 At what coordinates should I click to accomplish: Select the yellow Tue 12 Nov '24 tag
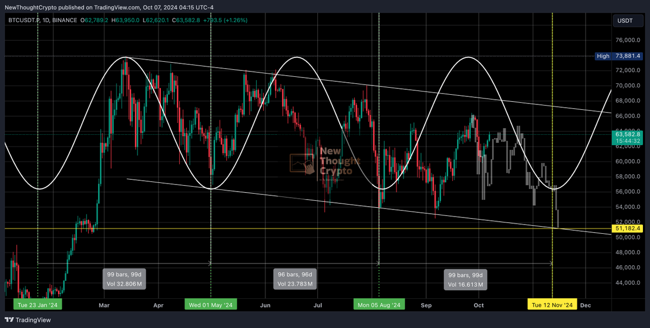click(x=552, y=304)
